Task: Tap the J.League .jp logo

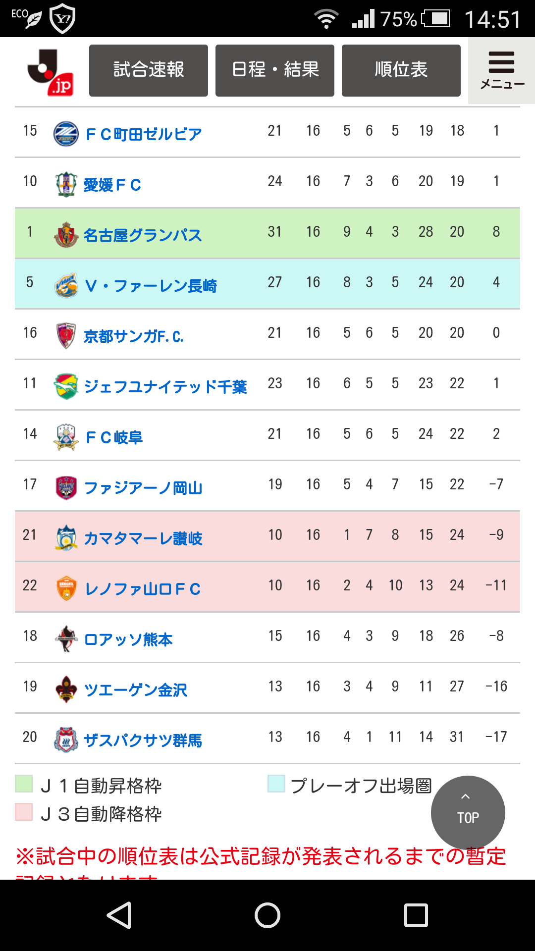Action: 51,72
